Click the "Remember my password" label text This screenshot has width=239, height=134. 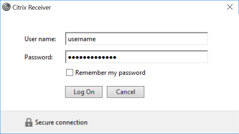[x=110, y=73]
